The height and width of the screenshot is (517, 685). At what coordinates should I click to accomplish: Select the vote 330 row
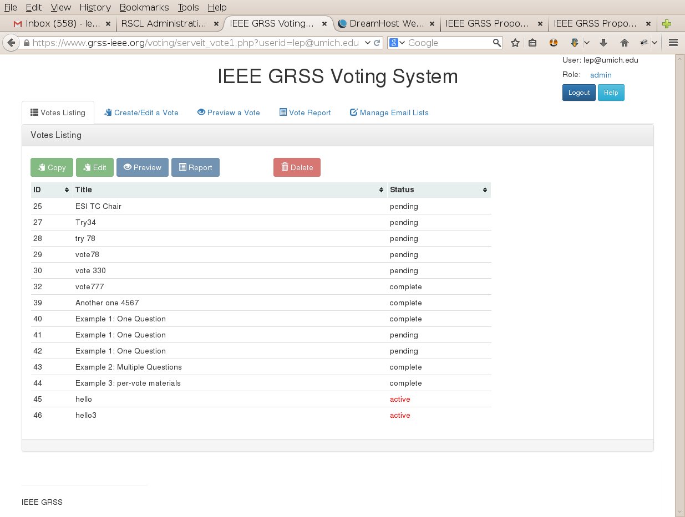tap(261, 270)
